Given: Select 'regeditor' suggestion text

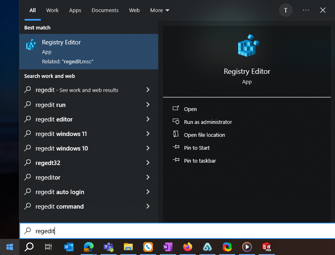Looking at the screenshot, I should click(48, 178).
